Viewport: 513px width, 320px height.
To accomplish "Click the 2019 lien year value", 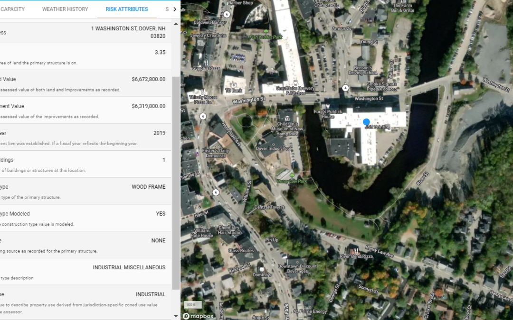I will click(159, 133).
